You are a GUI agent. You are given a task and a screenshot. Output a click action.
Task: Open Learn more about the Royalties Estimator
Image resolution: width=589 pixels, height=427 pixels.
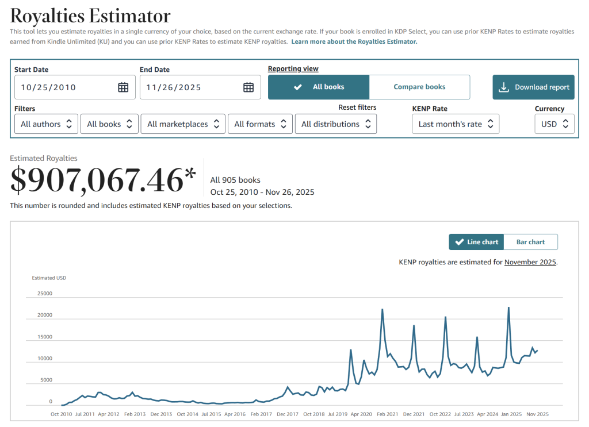point(354,42)
